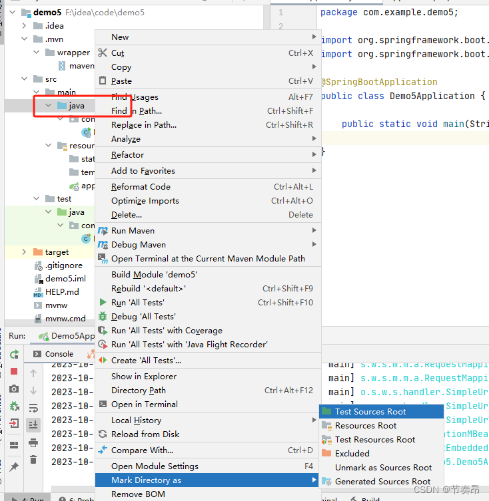This screenshot has width=489, height=501.
Task: Click Run with Coverage shield icon
Action: (103, 331)
